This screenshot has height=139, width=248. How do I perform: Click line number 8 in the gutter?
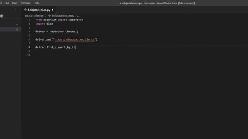[x=29, y=47]
